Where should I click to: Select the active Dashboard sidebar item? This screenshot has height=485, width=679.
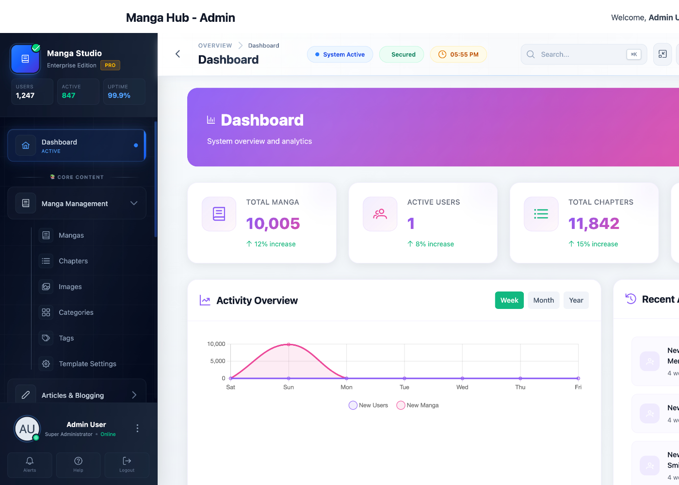click(x=77, y=145)
